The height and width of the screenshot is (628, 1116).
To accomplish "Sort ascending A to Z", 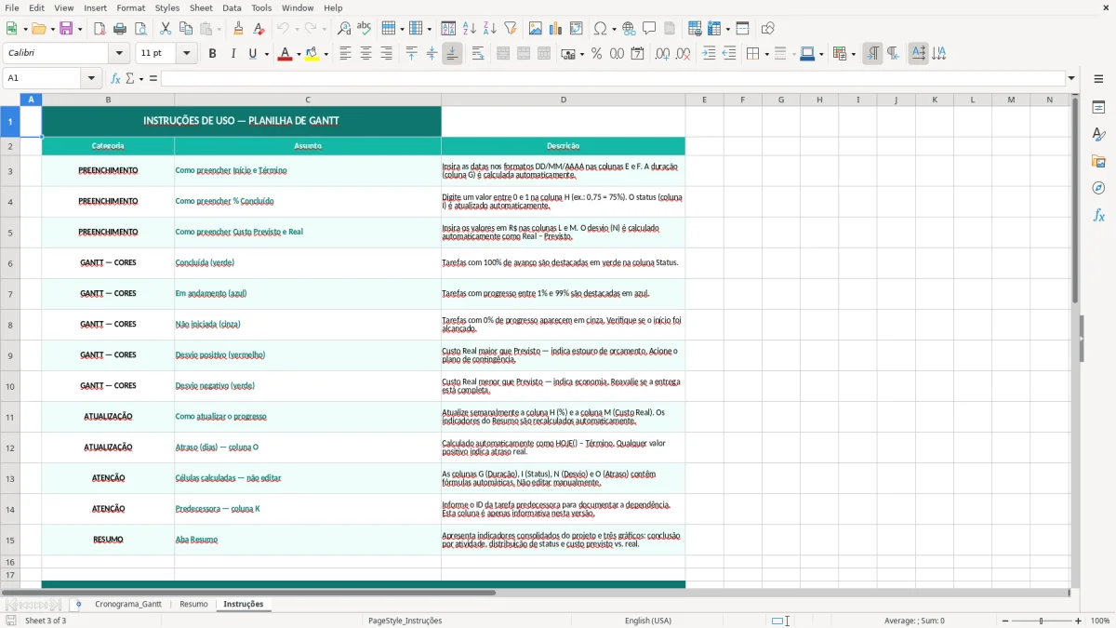I will (x=470, y=29).
